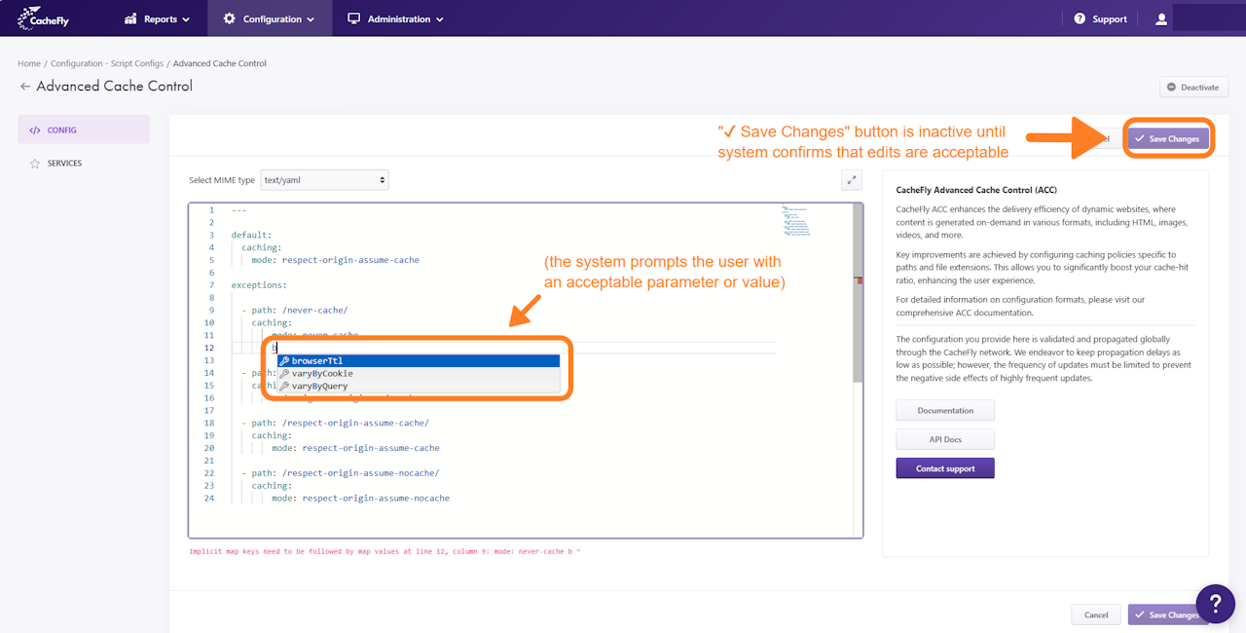
Task: Click the Support question mark icon
Action: click(1080, 19)
